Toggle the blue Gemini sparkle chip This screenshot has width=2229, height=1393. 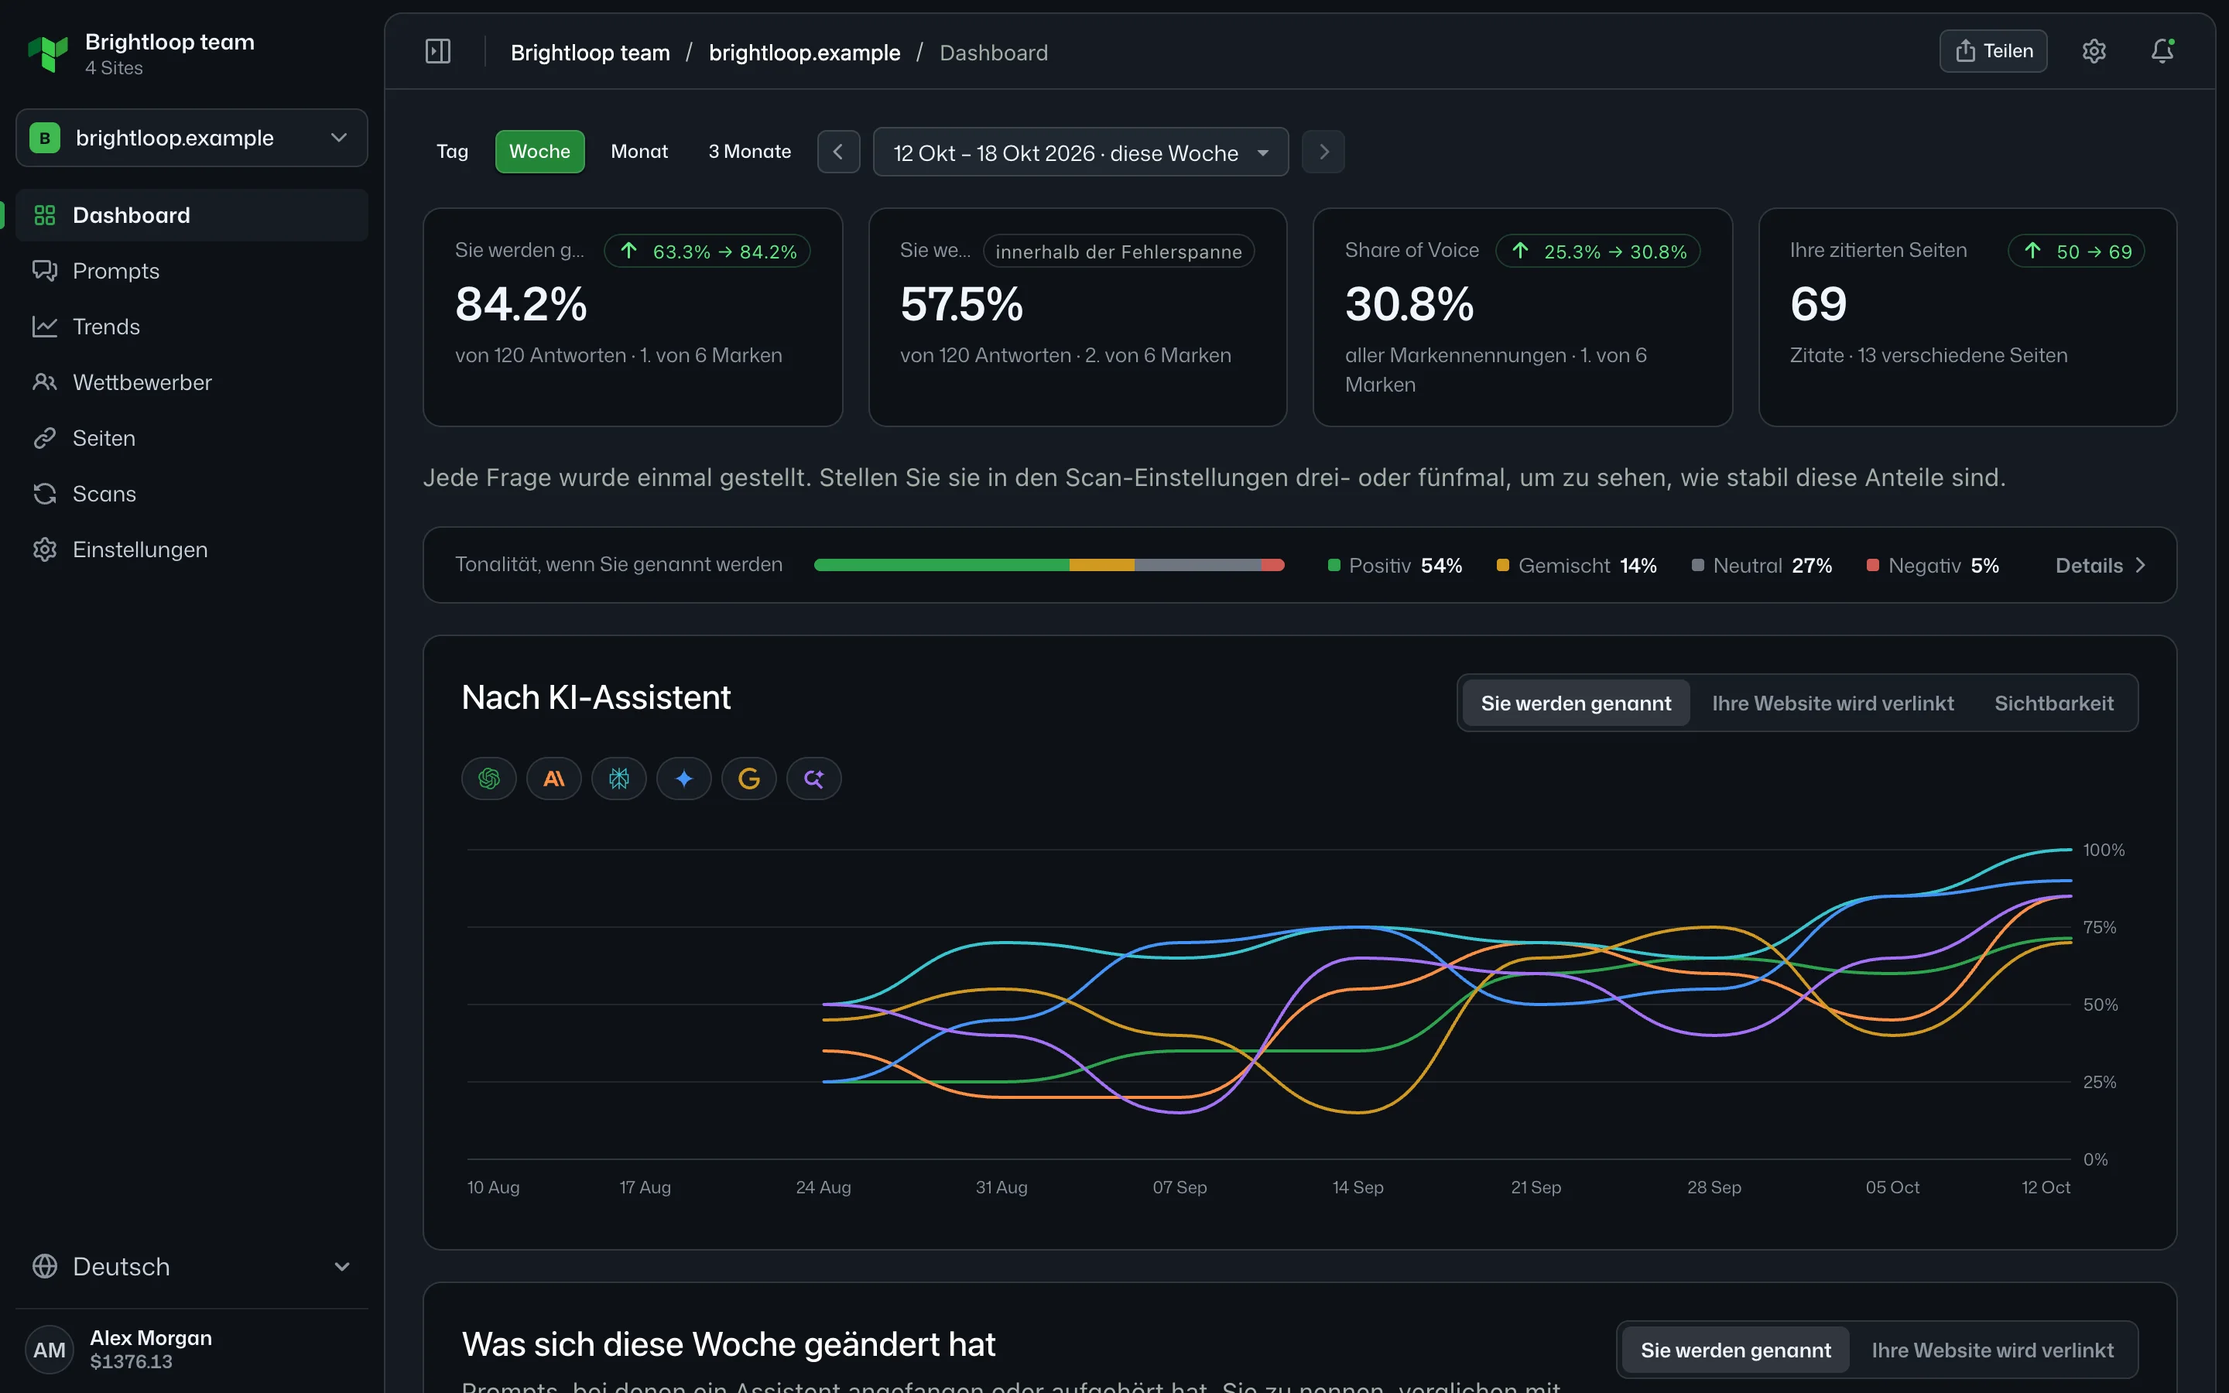pyautogui.click(x=683, y=779)
